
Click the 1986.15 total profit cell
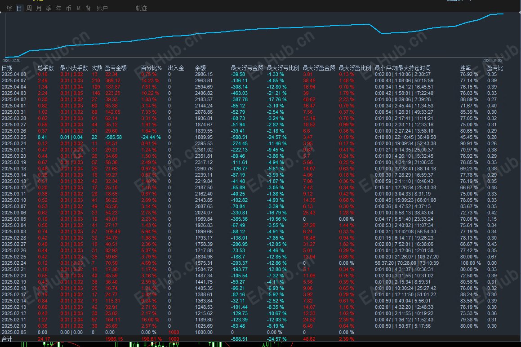pyautogui.click(x=114, y=339)
